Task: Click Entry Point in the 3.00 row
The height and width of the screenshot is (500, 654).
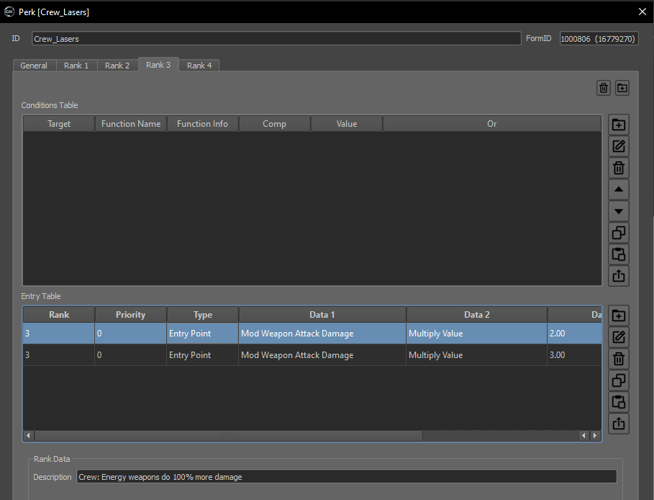Action: (190, 355)
